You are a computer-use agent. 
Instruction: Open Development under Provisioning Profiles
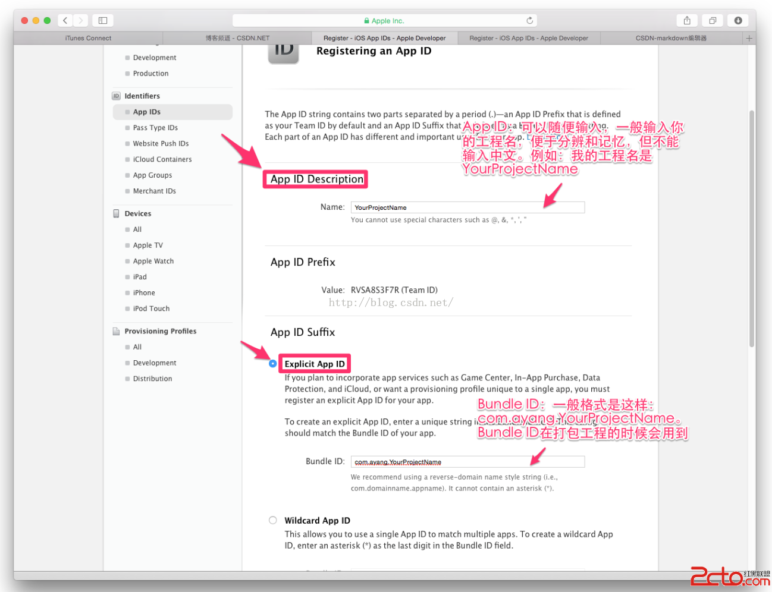pos(155,363)
